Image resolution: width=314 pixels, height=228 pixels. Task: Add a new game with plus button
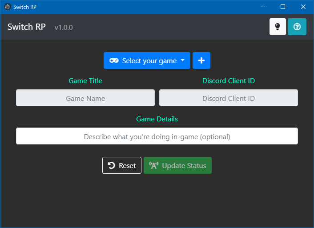tap(201, 60)
